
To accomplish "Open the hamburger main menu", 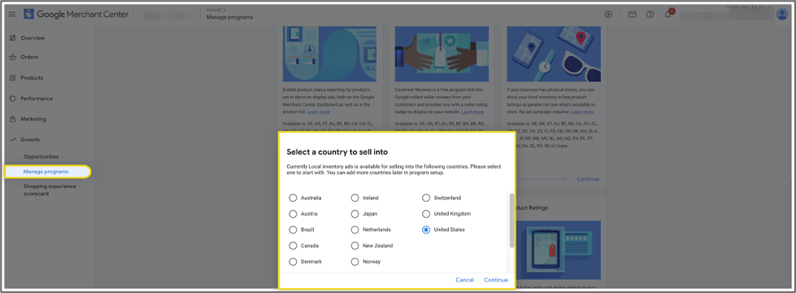I will (12, 14).
